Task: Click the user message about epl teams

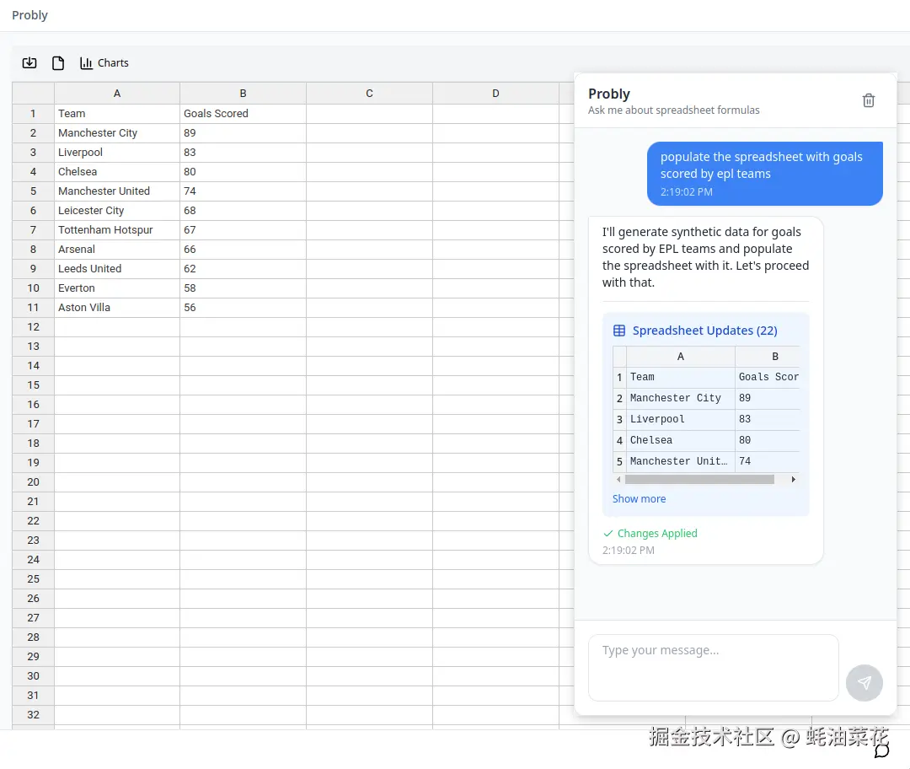Action: pyautogui.click(x=765, y=173)
